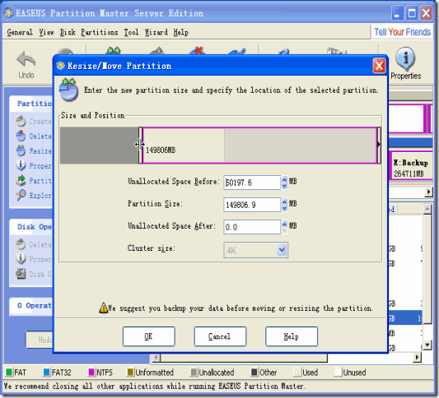Click the dialog Help button
The image size is (439, 398).
[292, 336]
